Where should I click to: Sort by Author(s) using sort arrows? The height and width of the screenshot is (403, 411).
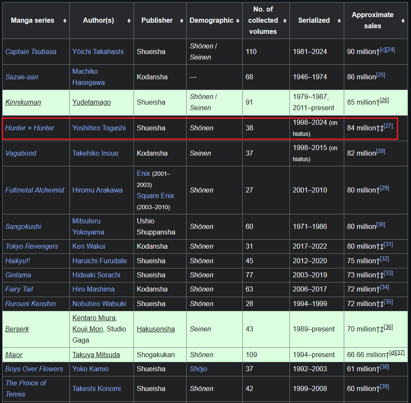129,21
